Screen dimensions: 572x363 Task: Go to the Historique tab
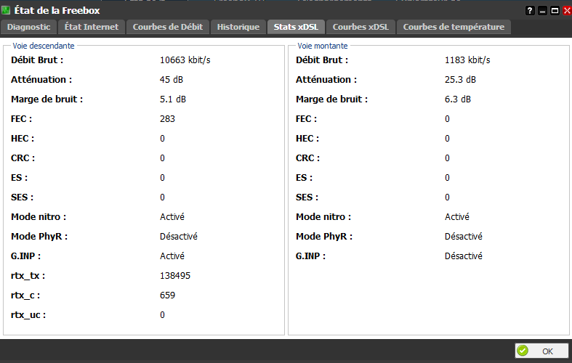pos(238,27)
